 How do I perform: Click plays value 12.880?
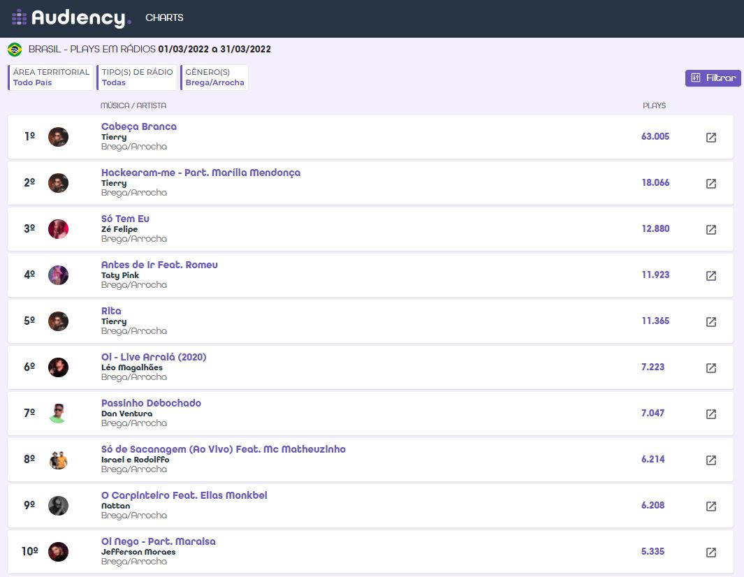(656, 228)
